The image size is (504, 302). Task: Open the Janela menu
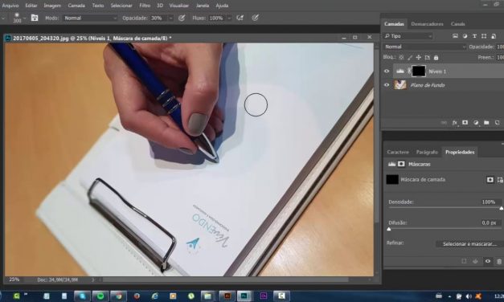(x=203, y=6)
